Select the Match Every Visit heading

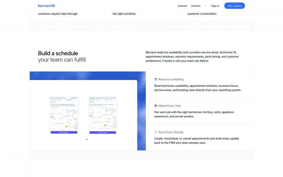click(x=170, y=106)
